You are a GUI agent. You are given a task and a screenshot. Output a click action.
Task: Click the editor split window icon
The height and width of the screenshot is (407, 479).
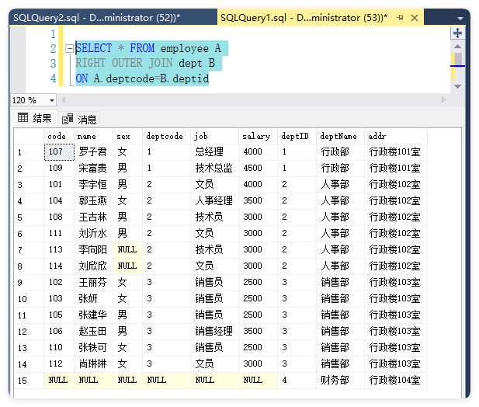[457, 33]
